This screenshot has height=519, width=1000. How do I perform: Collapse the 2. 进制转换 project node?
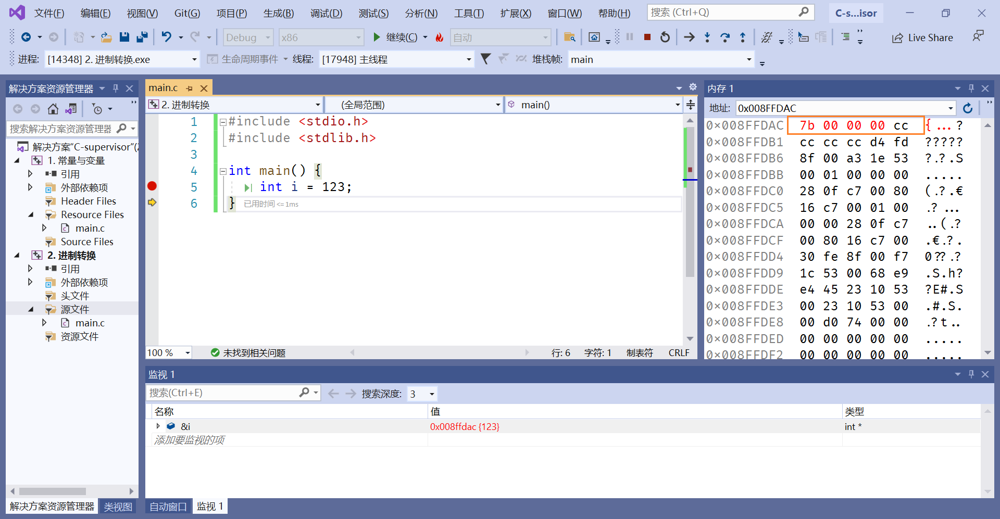(17, 255)
